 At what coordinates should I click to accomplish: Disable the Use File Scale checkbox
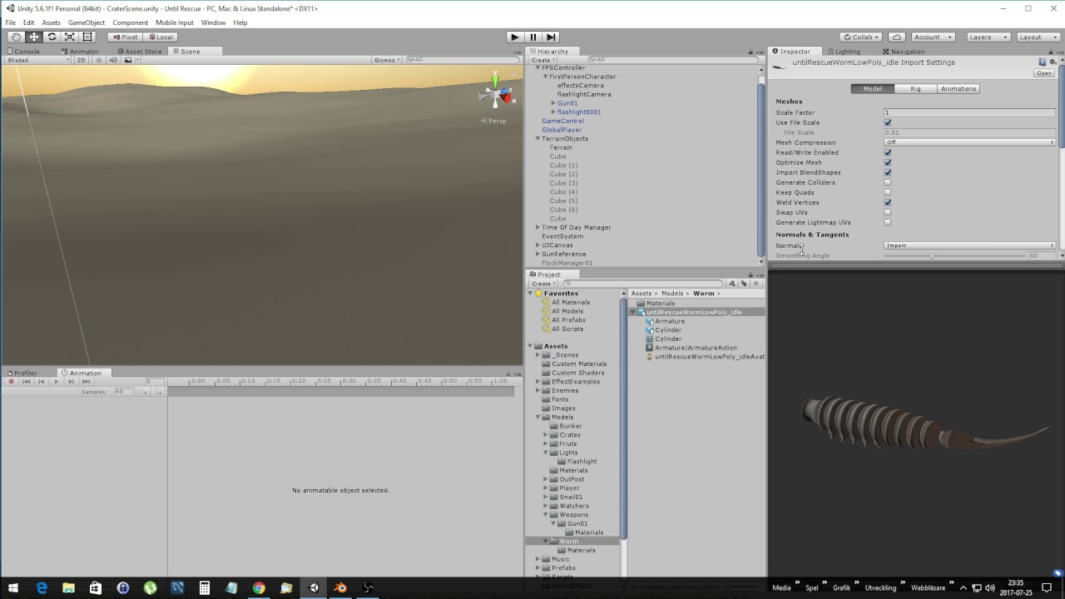click(888, 122)
